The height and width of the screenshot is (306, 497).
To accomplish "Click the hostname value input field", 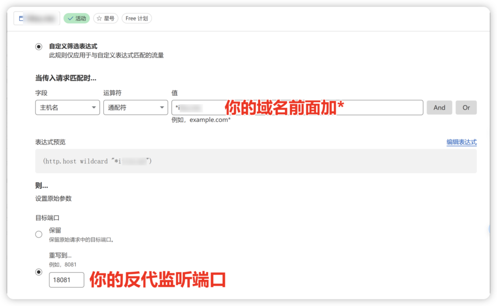I will pos(297,107).
